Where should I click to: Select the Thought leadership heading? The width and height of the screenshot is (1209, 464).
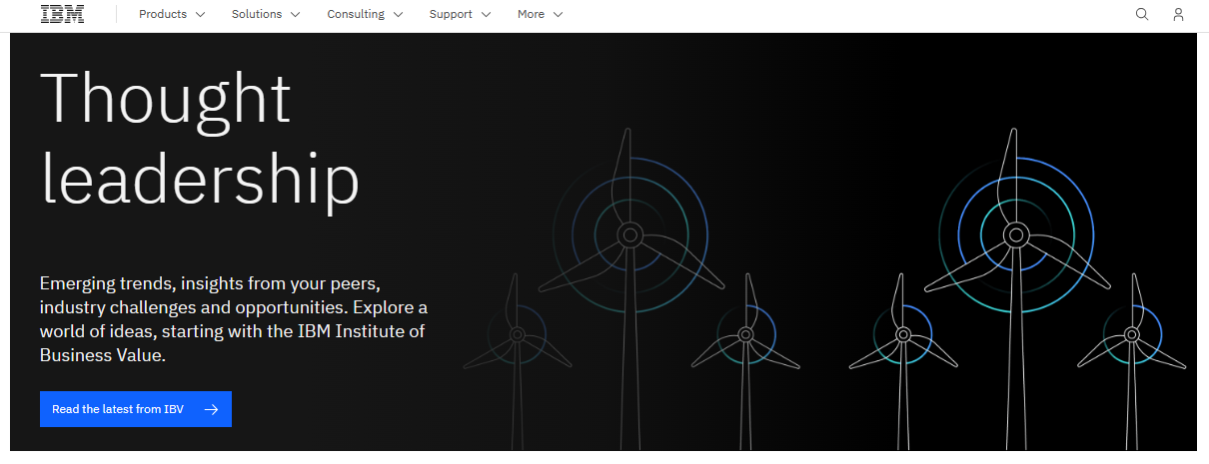click(200, 139)
